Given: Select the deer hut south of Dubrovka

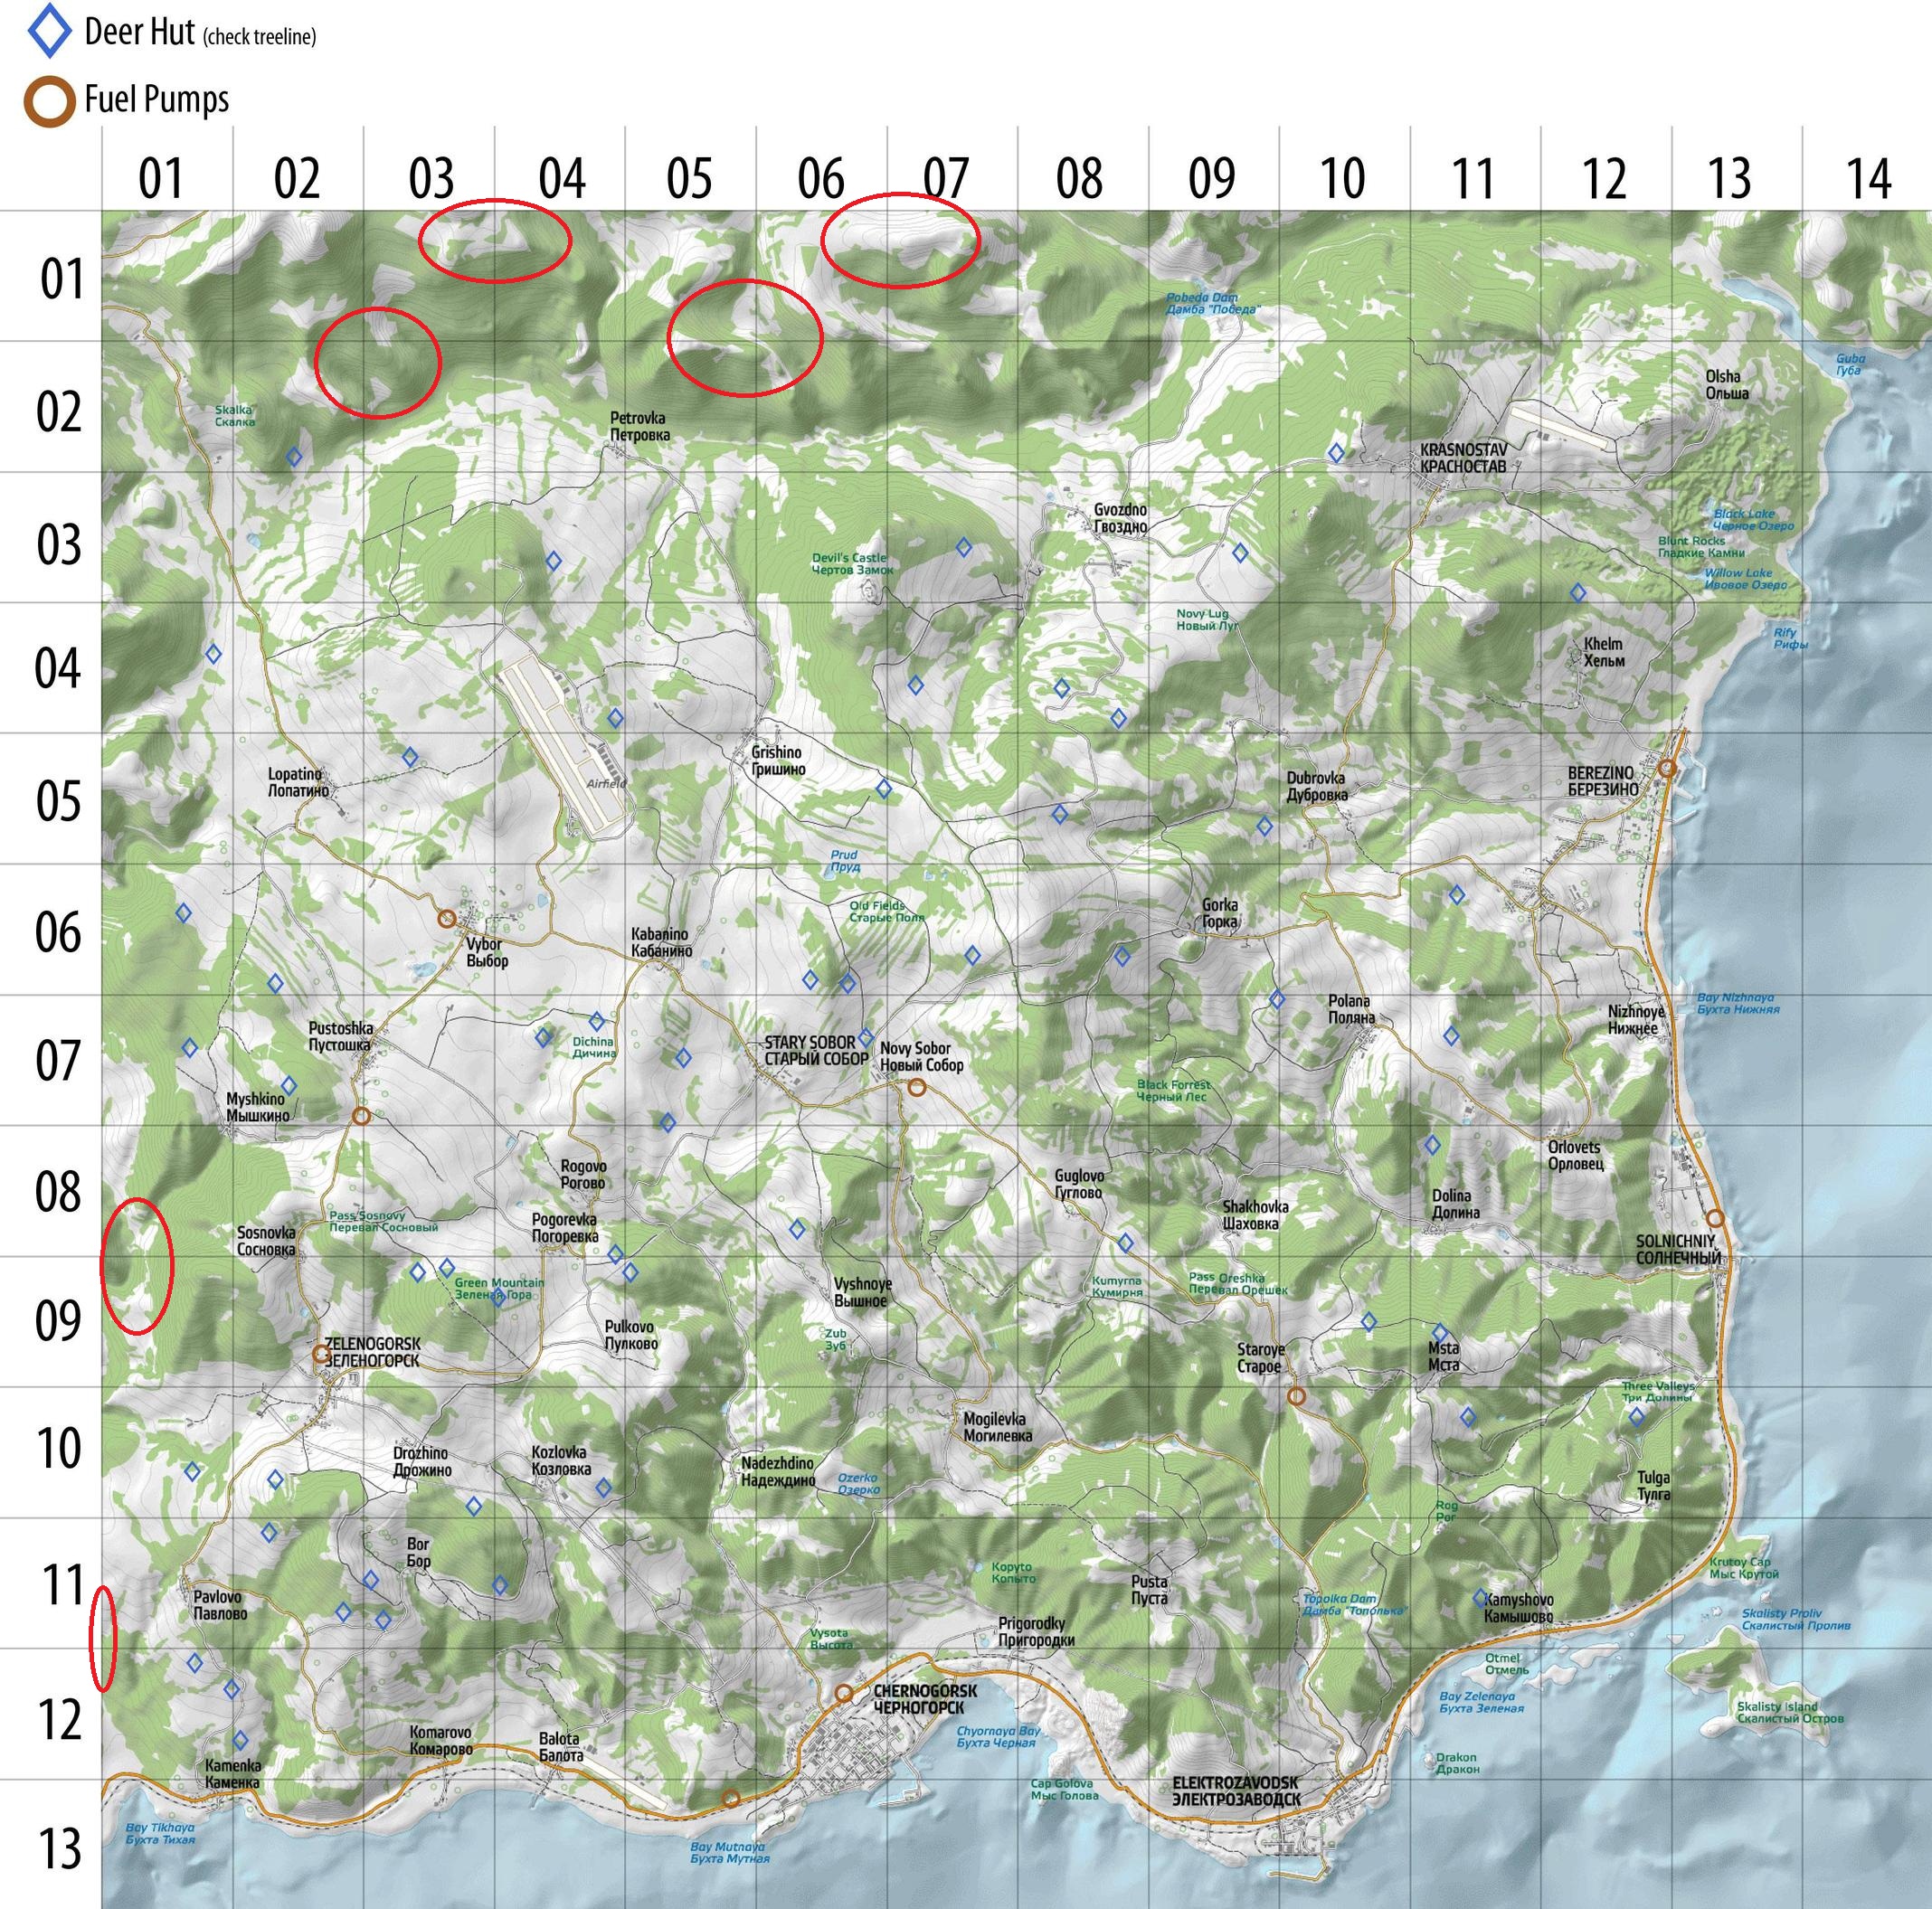Looking at the screenshot, I should coord(1264,826).
